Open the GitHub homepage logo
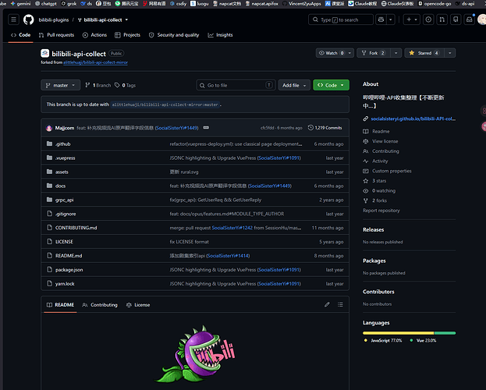 (x=29, y=19)
